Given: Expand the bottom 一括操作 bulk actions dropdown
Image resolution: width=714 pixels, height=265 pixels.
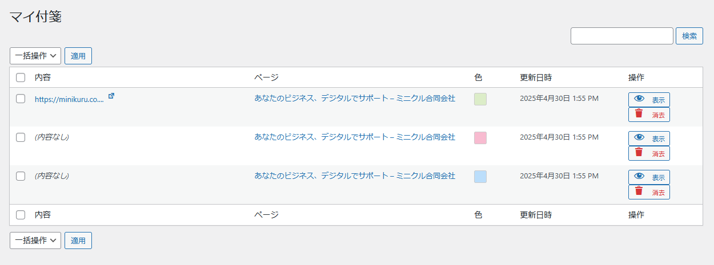Looking at the screenshot, I should [x=35, y=240].
